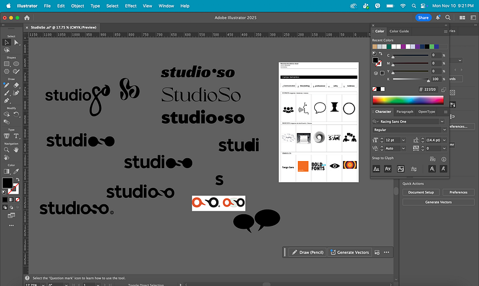Select the Ellipse shape tool

[16, 64]
